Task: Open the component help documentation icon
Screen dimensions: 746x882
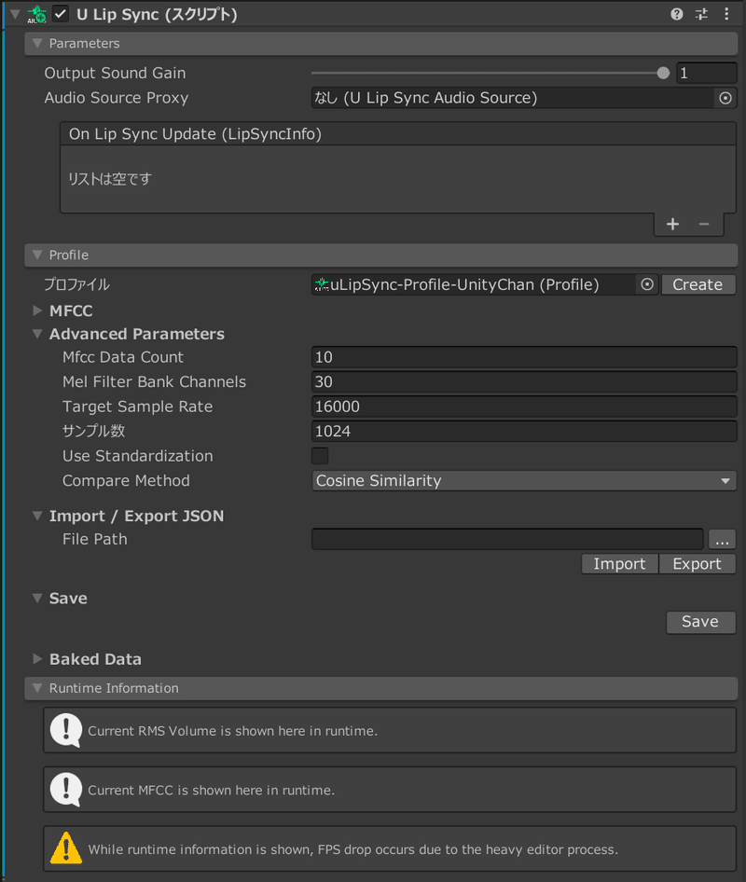Action: pyautogui.click(x=676, y=14)
